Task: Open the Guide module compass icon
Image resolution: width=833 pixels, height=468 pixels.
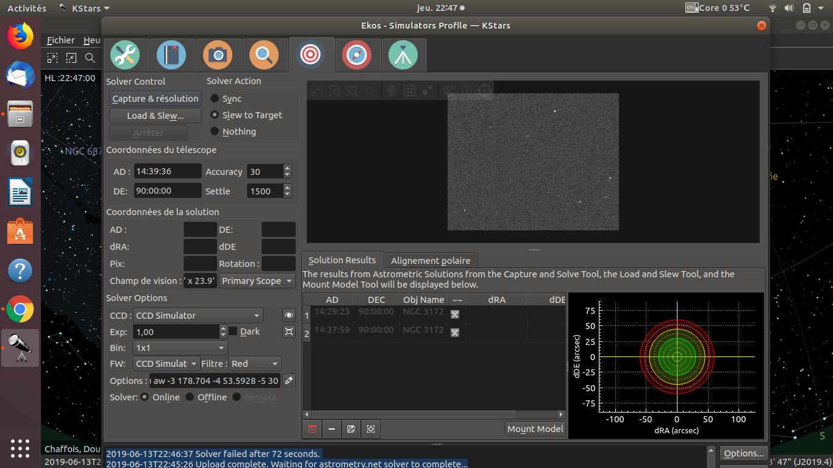Action: tap(357, 55)
